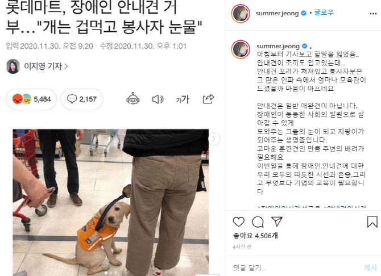Share post with paper plane icon
Screen dimensions: 381x276
(277, 221)
